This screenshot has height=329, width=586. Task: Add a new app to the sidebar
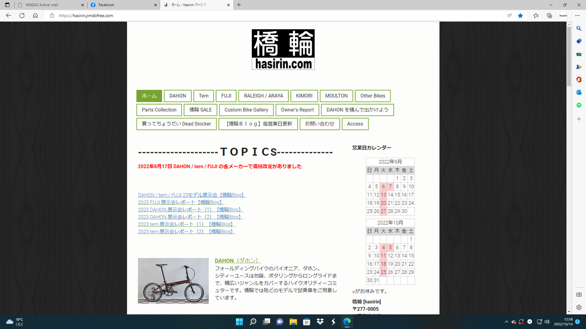tap(579, 119)
